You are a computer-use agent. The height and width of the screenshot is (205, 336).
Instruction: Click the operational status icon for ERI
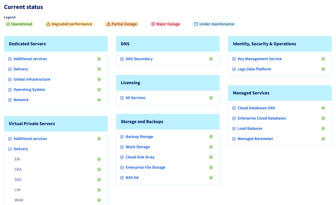[99, 159]
